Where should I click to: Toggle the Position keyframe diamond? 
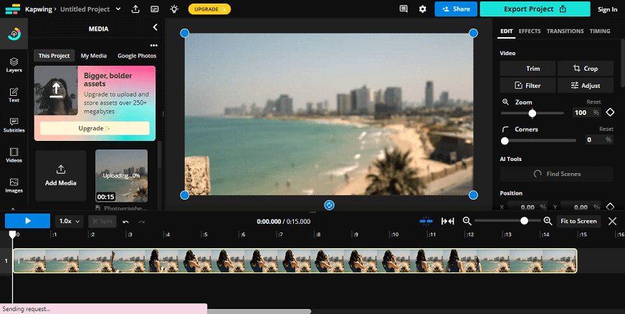(610, 207)
